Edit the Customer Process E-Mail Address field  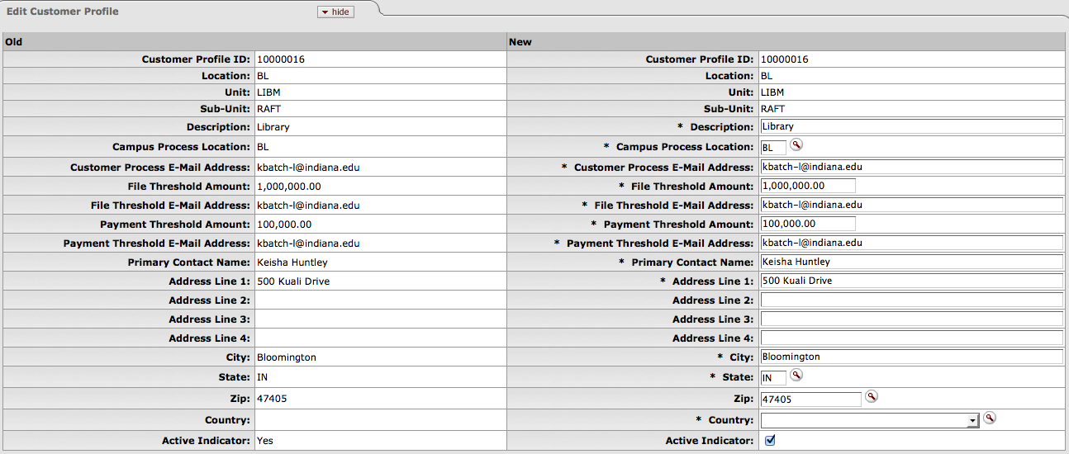pos(911,167)
